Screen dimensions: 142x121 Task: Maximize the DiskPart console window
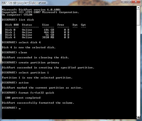pos(129,2)
